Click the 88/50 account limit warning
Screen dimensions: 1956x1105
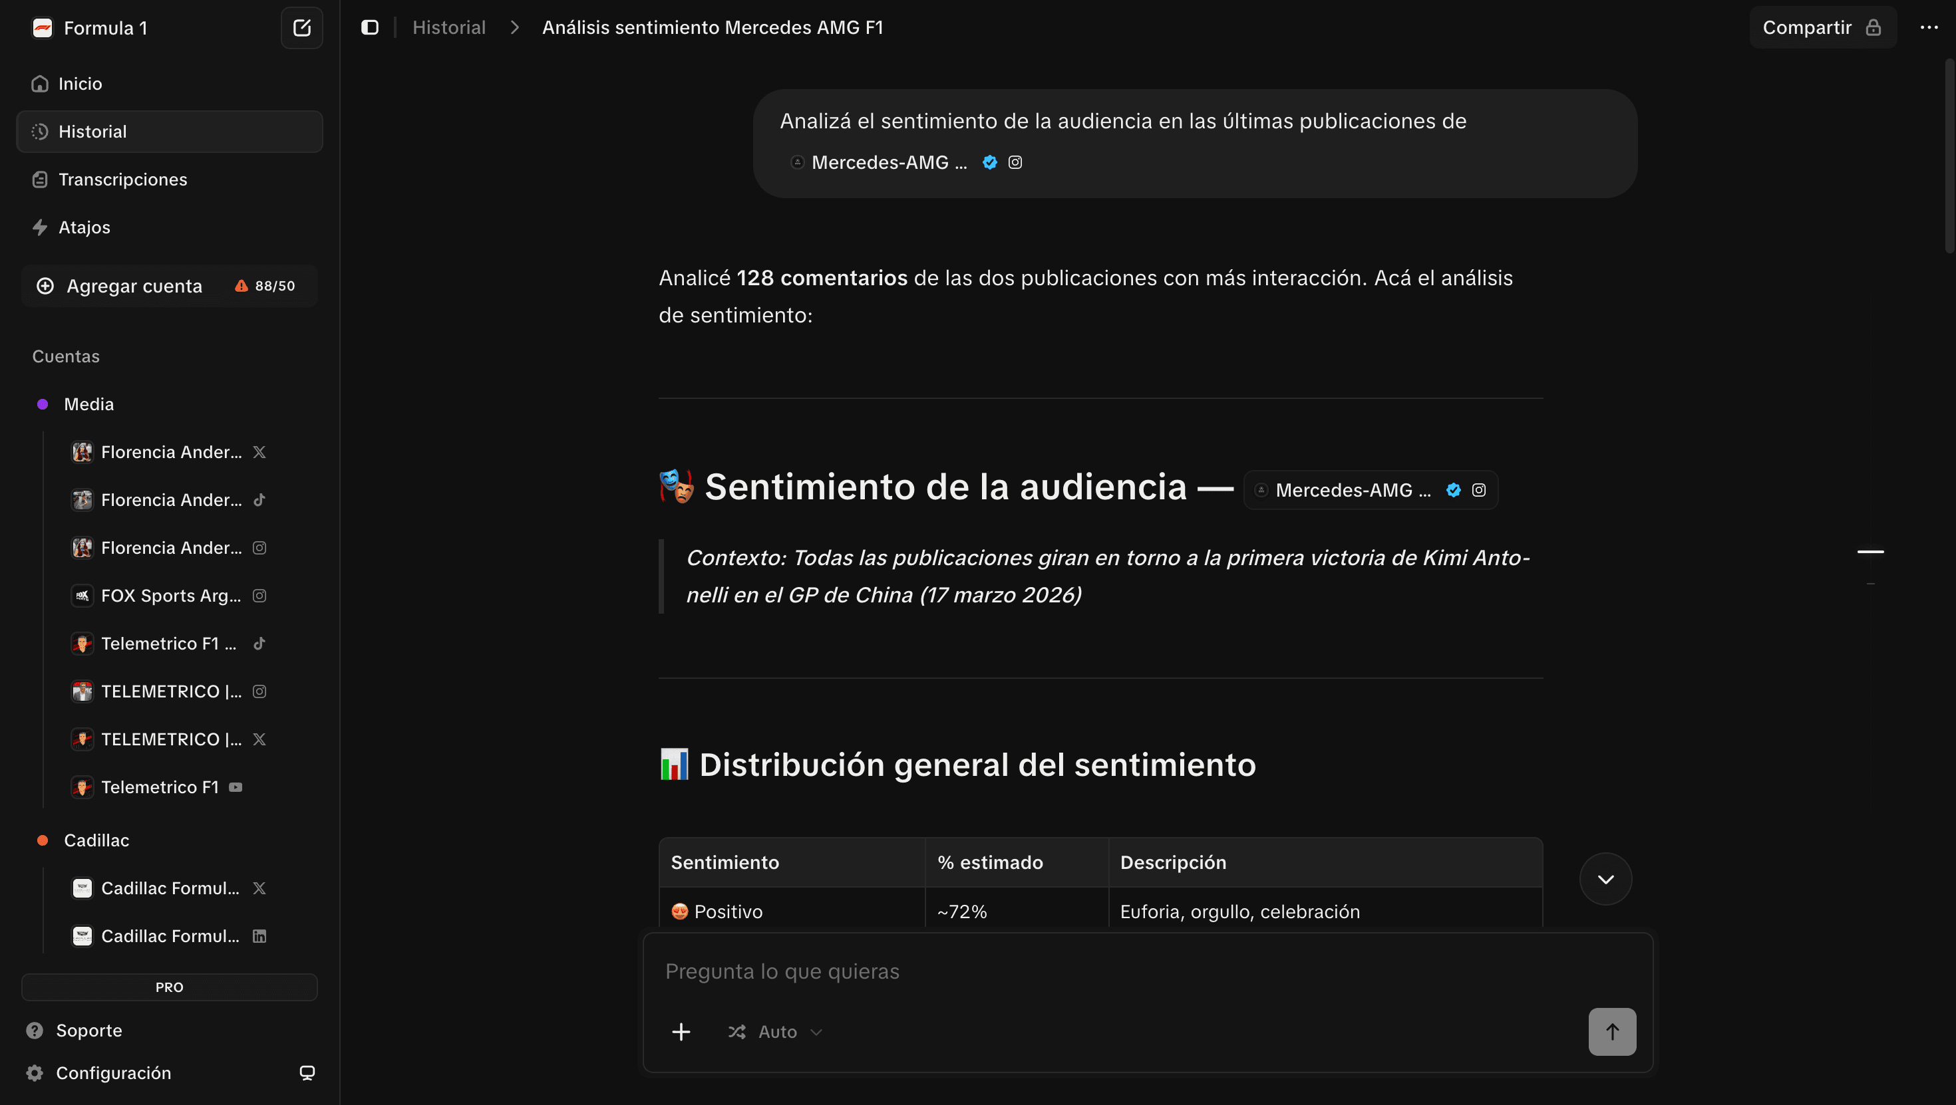pos(265,286)
